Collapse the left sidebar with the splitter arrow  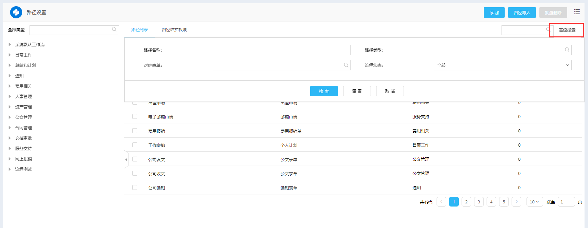pyautogui.click(x=126, y=159)
